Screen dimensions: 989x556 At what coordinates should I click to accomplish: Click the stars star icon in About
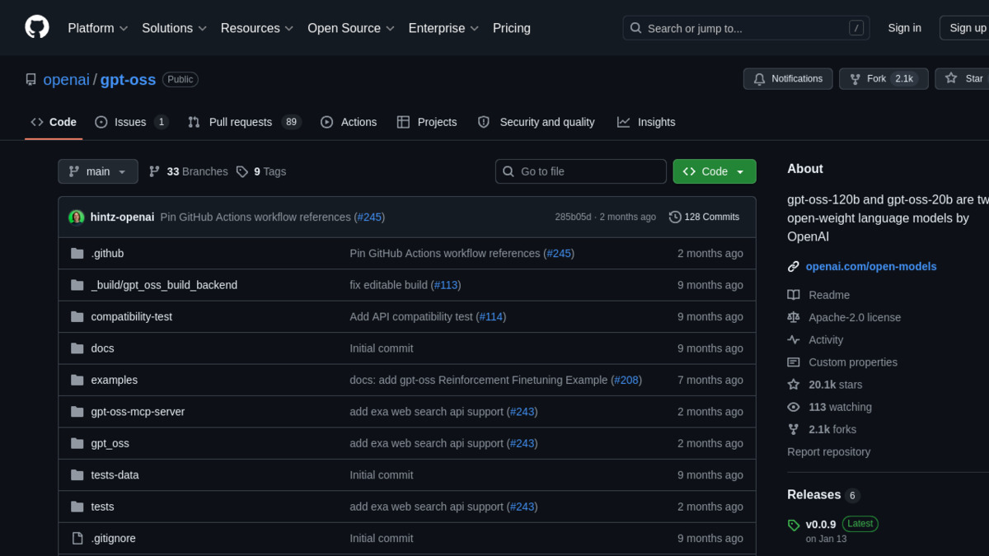pyautogui.click(x=794, y=385)
